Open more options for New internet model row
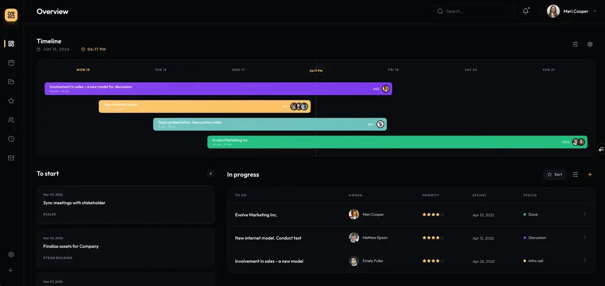 tap(585, 237)
